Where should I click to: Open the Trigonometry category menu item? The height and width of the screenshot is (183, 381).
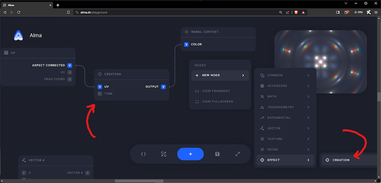point(285,107)
